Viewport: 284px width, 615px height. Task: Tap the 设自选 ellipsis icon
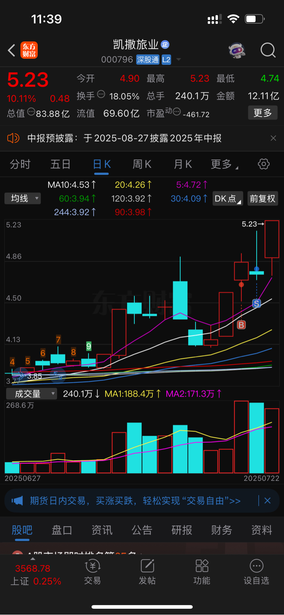coord(257,566)
